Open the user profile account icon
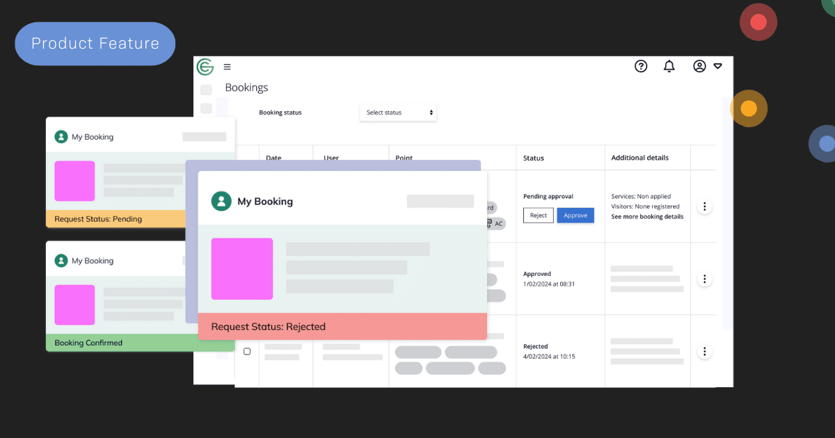Viewport: 835px width, 438px height. pyautogui.click(x=699, y=66)
